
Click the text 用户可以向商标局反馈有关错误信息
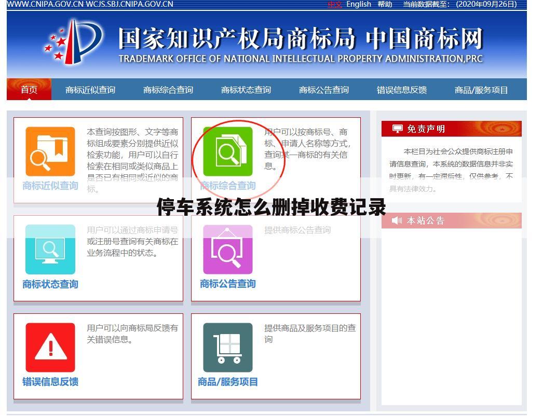[x=132, y=334]
